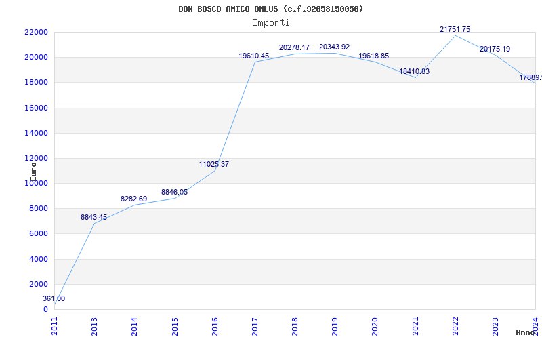Click the x-axis year 2023
Screen dimensions: 542x339
coord(495,327)
